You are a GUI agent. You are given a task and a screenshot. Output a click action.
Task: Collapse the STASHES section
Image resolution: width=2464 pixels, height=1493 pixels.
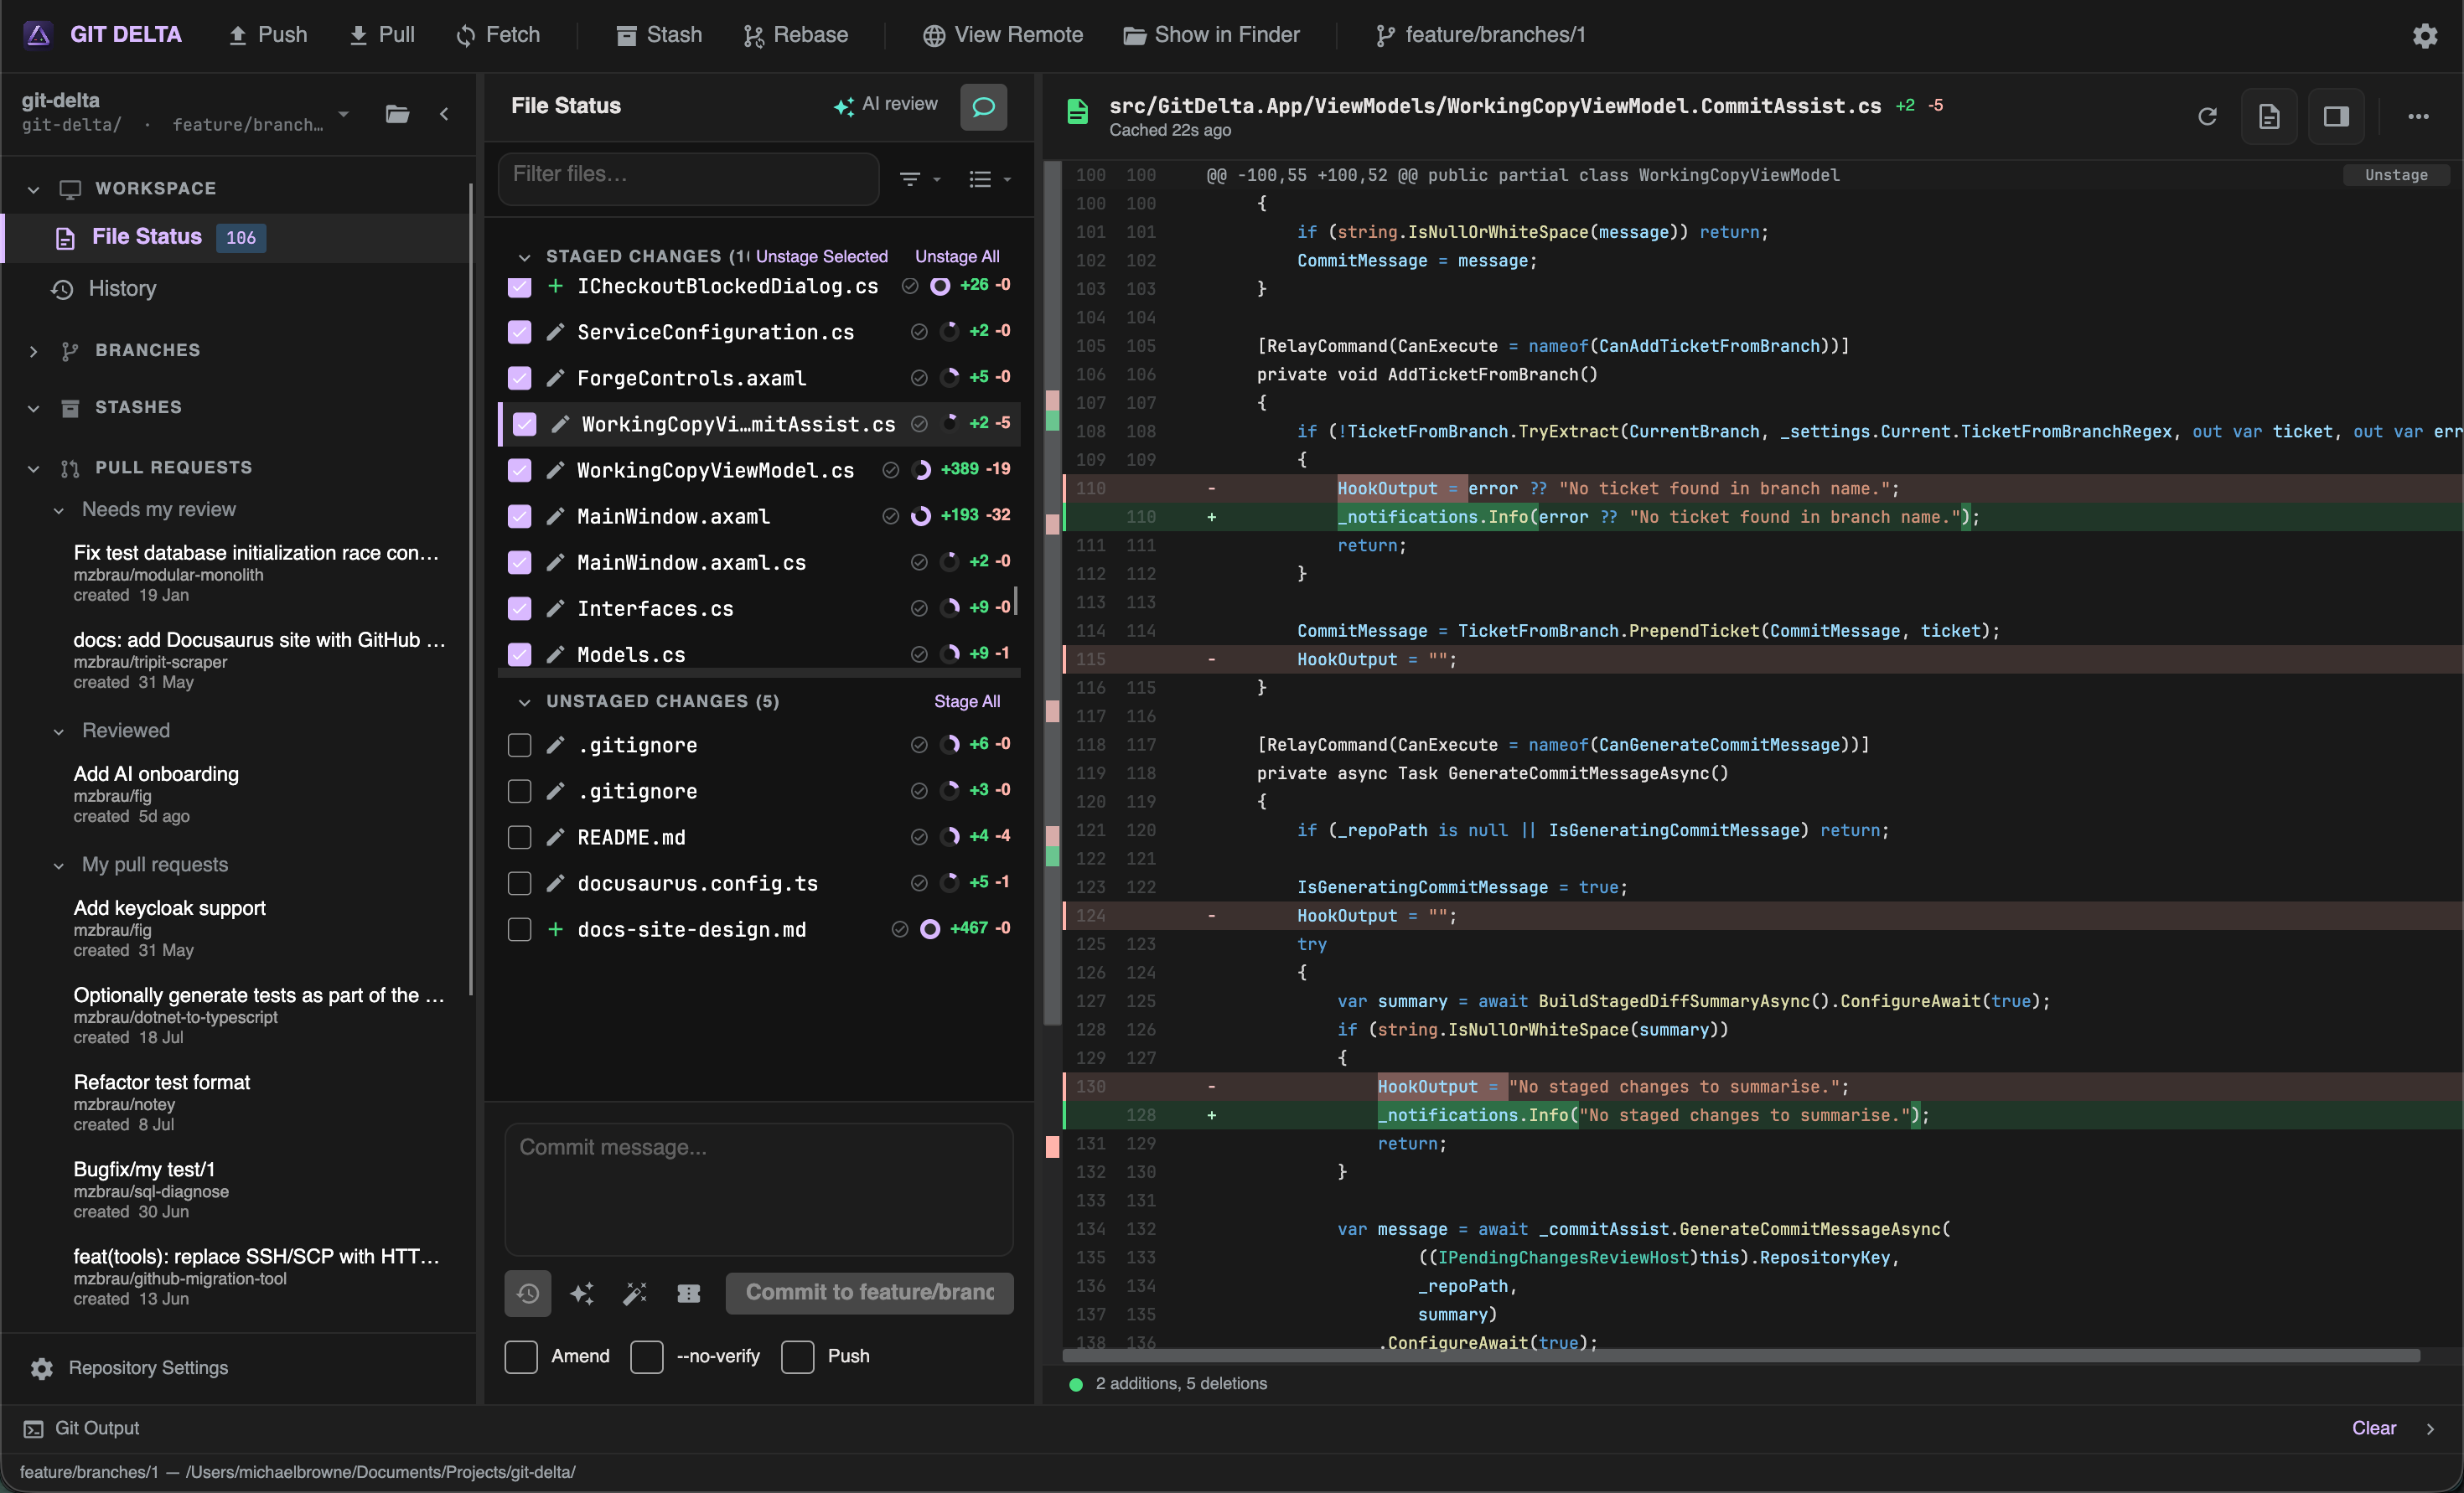(34, 408)
